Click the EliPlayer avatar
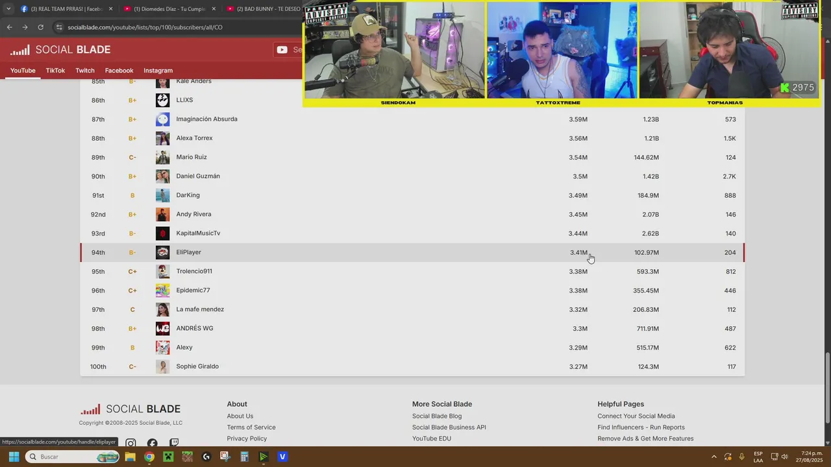This screenshot has height=467, width=831. [162, 252]
